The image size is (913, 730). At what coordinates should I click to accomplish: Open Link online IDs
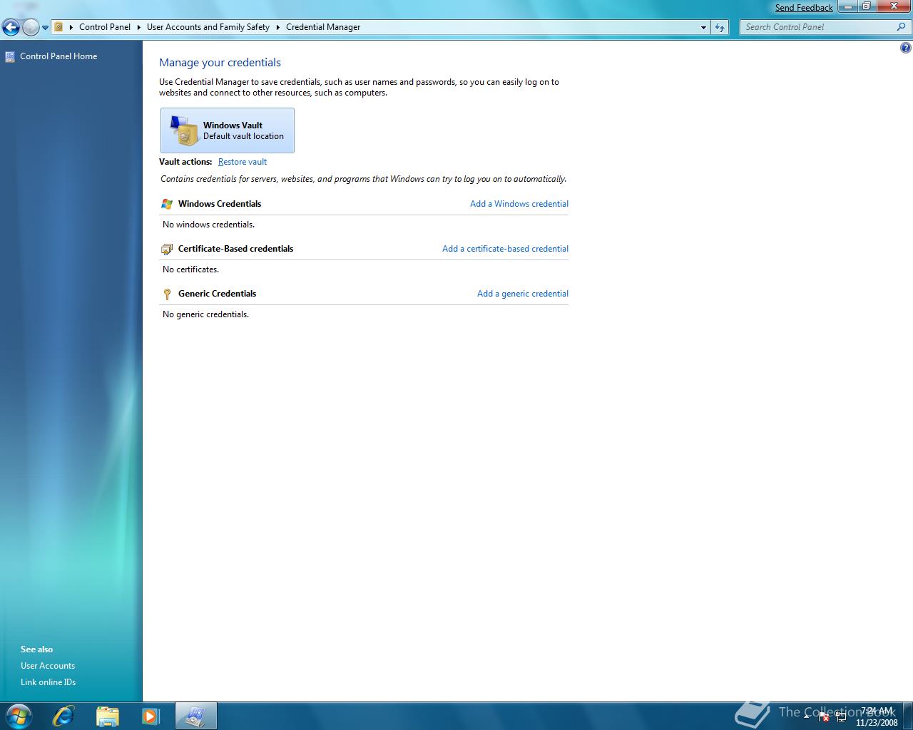pos(49,682)
